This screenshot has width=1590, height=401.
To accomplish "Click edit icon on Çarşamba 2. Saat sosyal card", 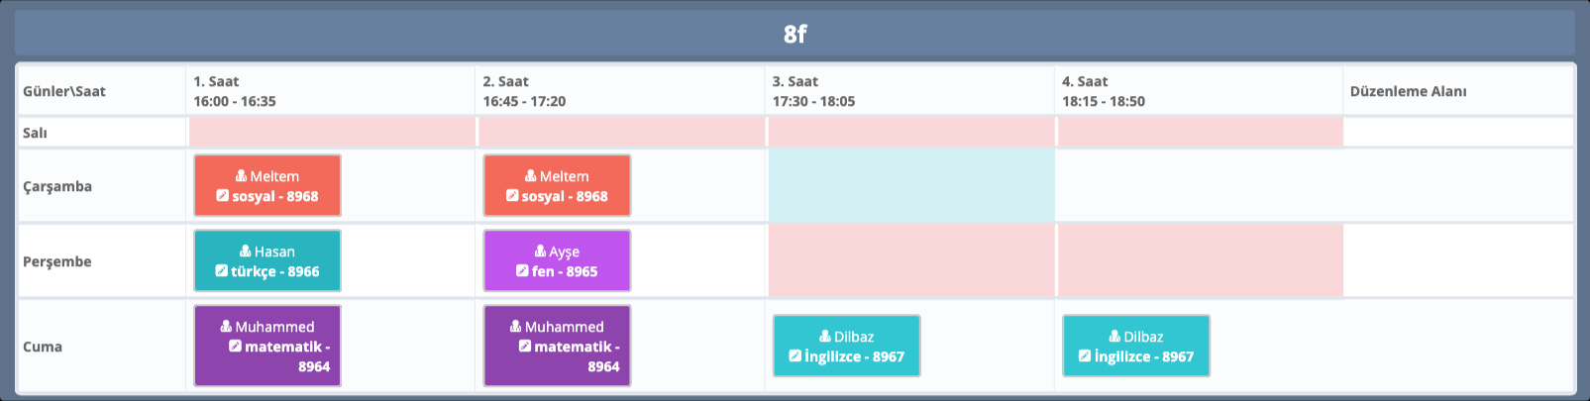I will coord(511,196).
